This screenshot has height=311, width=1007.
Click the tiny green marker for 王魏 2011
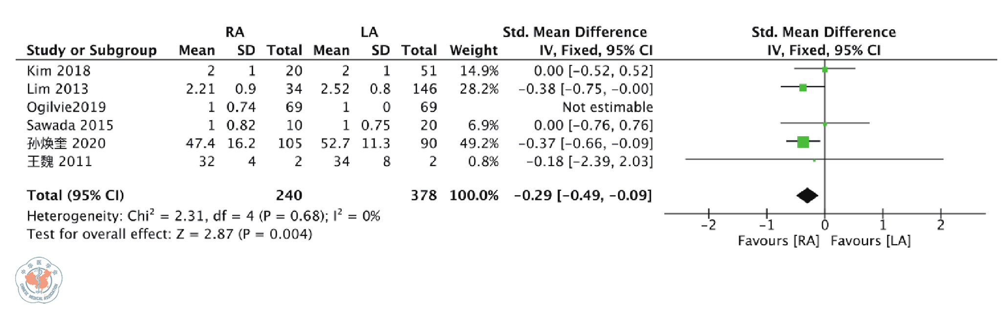point(814,160)
